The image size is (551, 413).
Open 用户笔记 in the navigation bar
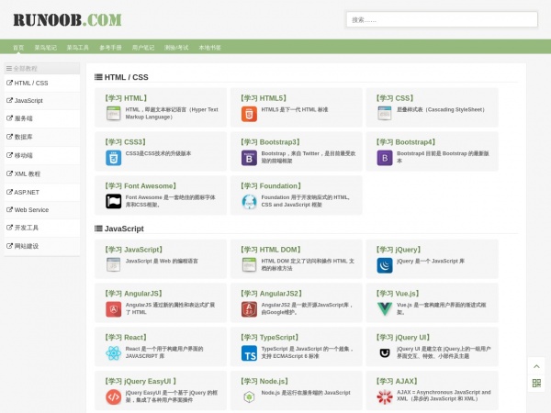(x=143, y=48)
